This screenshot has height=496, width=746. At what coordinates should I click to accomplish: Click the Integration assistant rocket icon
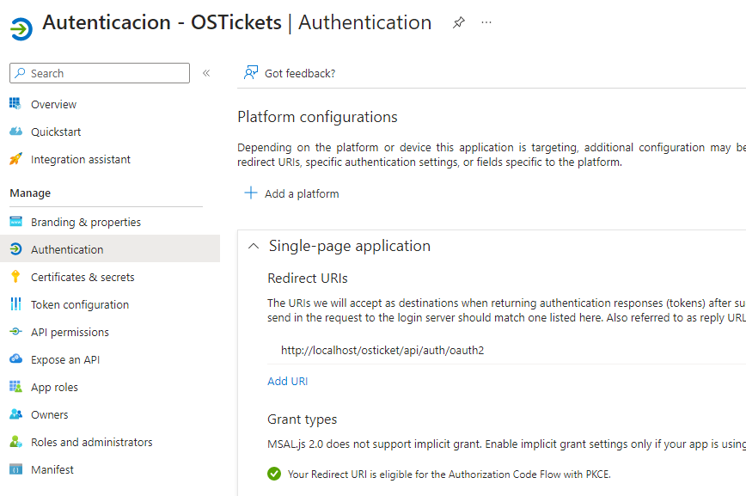coord(15,159)
